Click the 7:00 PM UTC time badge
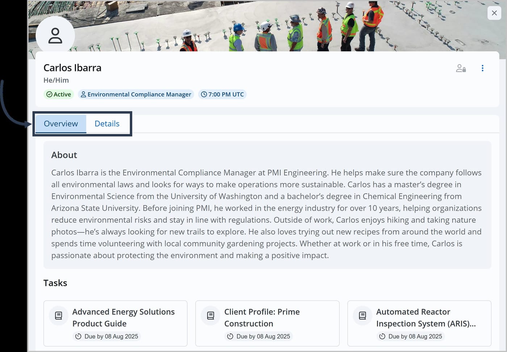 click(222, 94)
